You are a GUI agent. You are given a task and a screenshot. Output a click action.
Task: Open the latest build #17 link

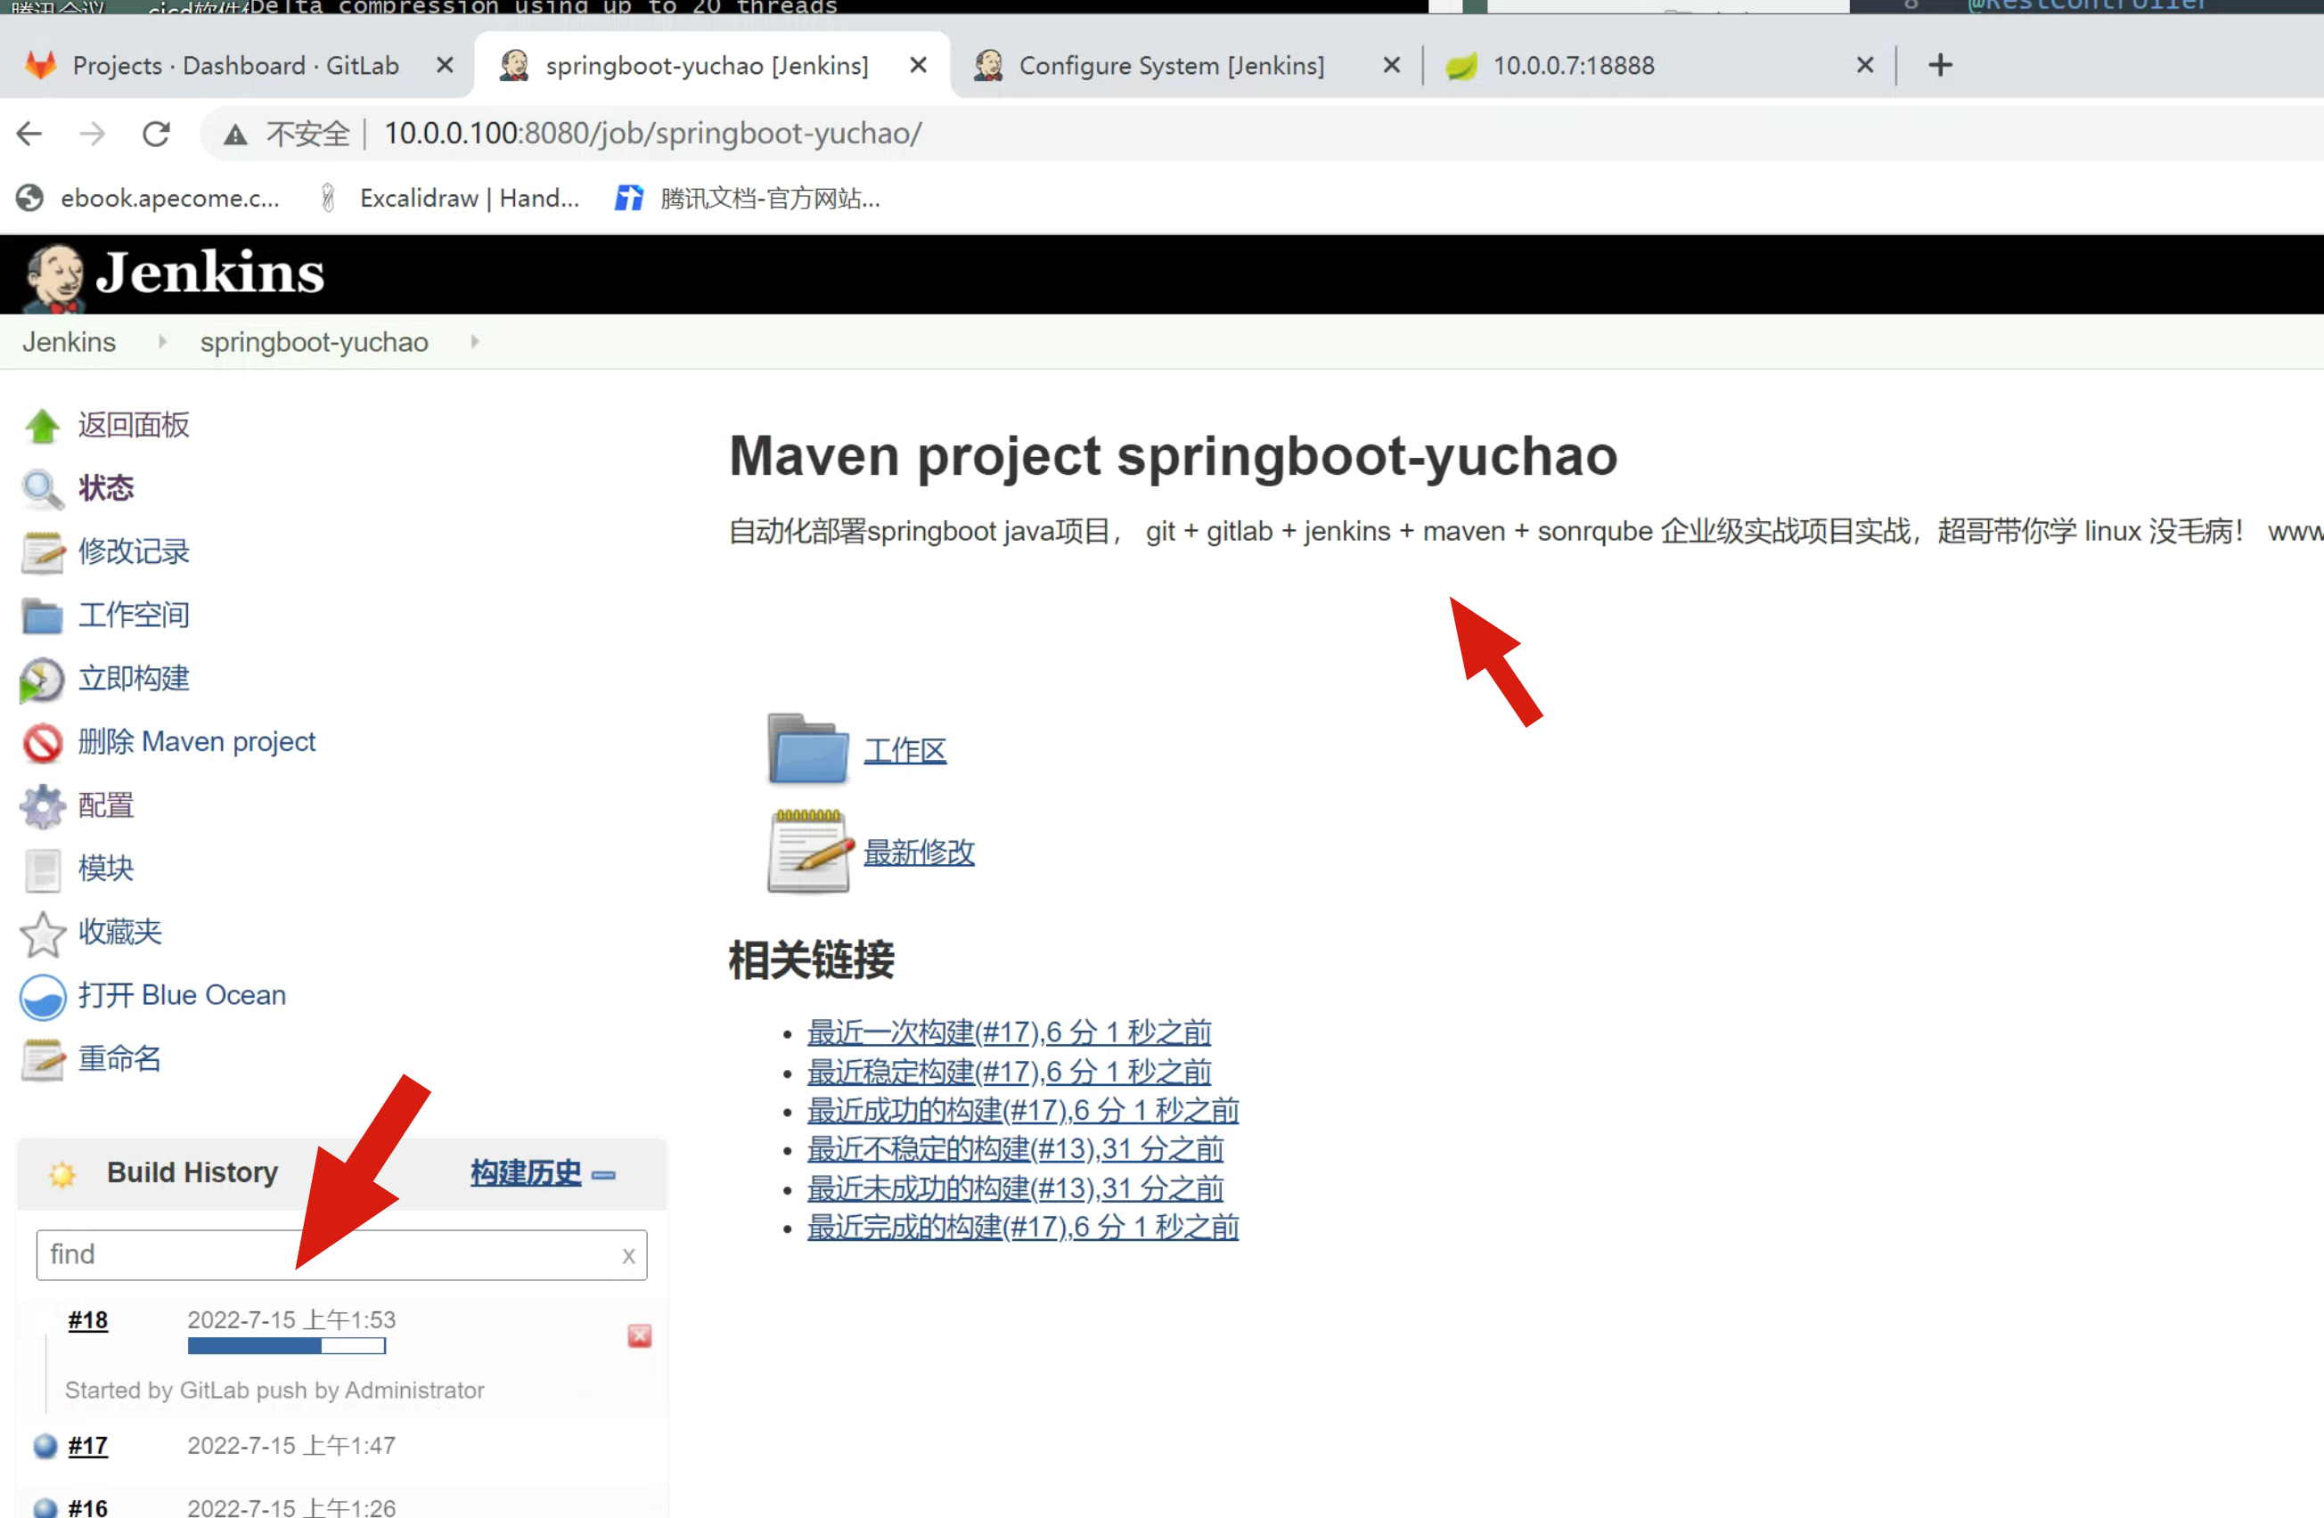pos(1009,1032)
